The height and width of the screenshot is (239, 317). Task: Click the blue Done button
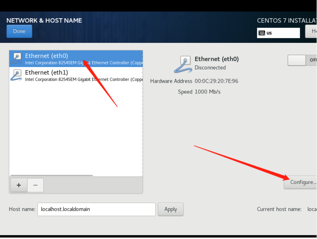[x=19, y=31]
